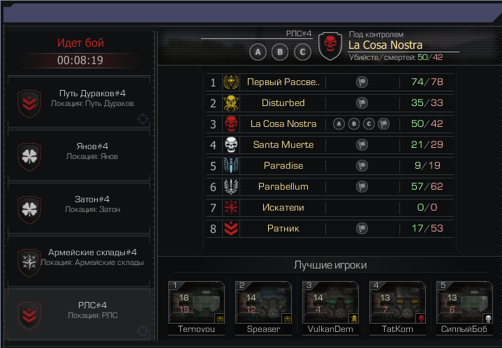Click capture point C in РЛС#4 header
502x348 pixels.
click(302, 52)
